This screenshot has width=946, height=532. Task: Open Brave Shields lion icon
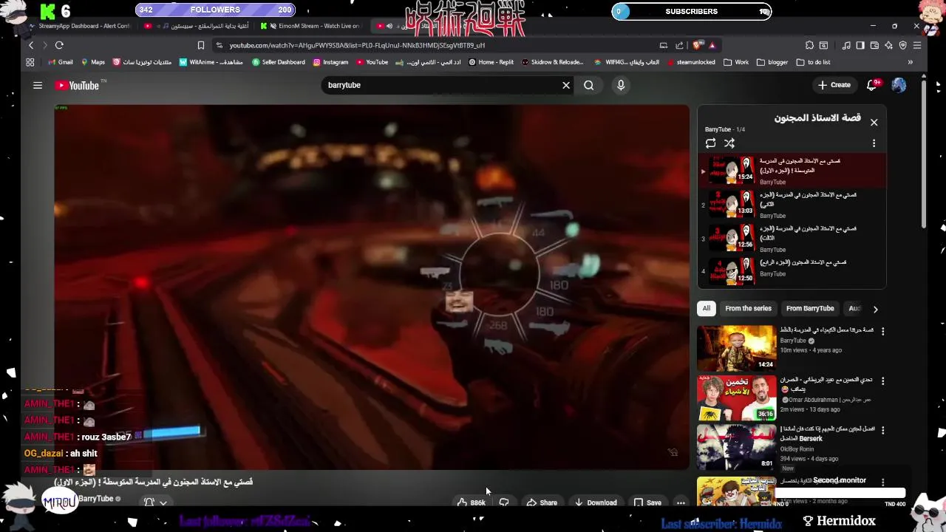[x=698, y=45]
